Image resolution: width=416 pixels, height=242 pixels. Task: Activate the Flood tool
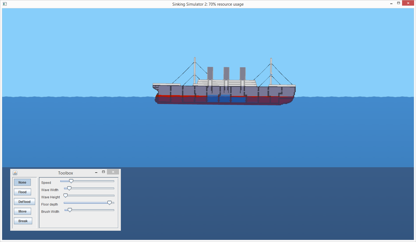23,192
